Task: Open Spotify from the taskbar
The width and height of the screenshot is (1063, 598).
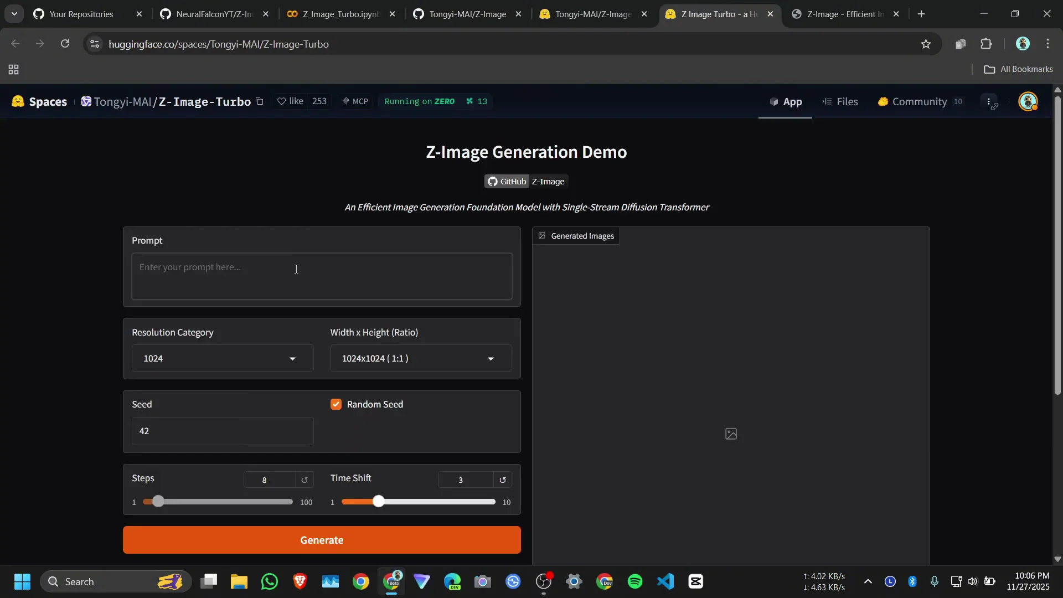Action: tap(635, 581)
